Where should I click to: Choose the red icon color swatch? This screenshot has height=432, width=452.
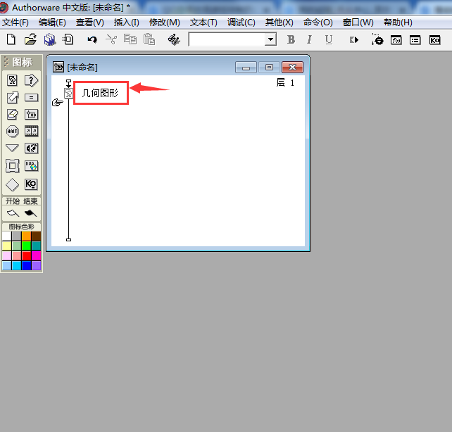click(26, 255)
